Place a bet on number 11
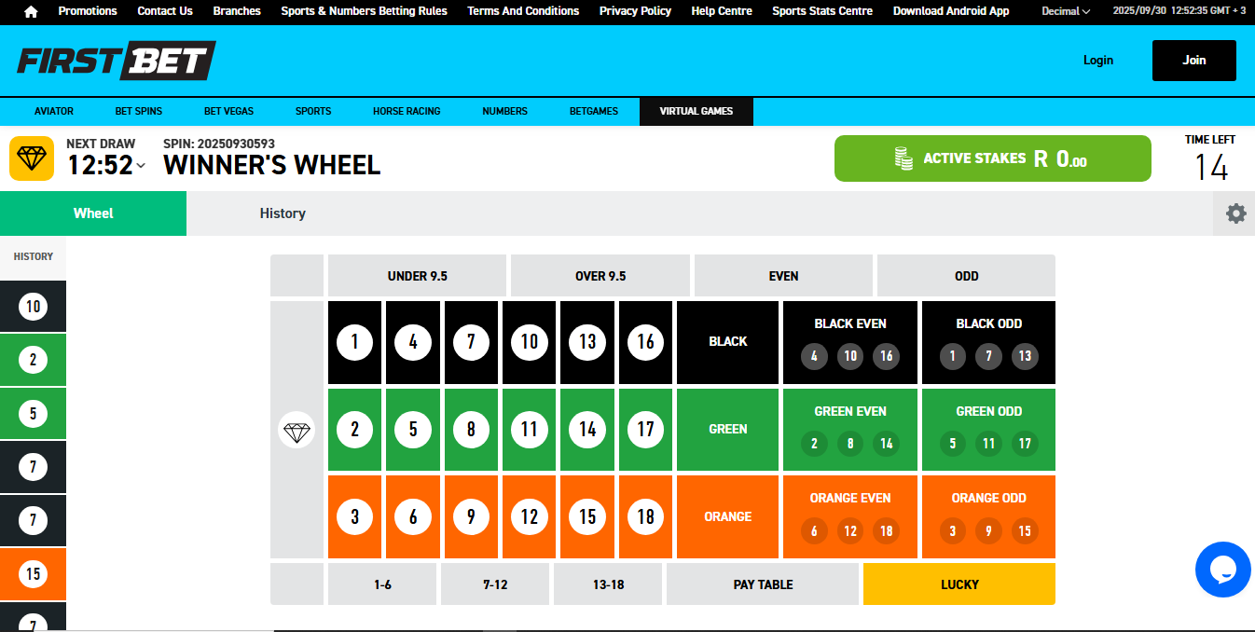The height and width of the screenshot is (632, 1255). (x=529, y=429)
